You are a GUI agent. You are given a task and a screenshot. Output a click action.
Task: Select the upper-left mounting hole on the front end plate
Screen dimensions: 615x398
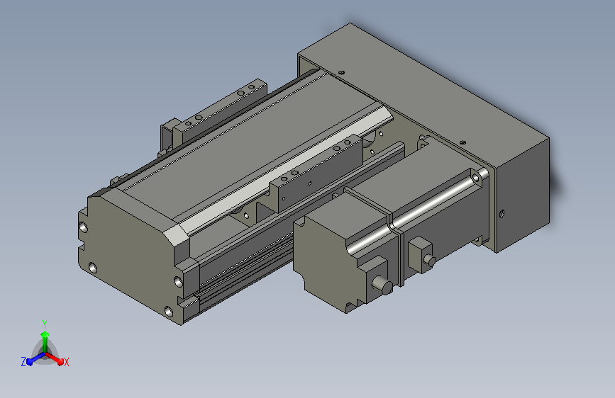pyautogui.click(x=84, y=227)
